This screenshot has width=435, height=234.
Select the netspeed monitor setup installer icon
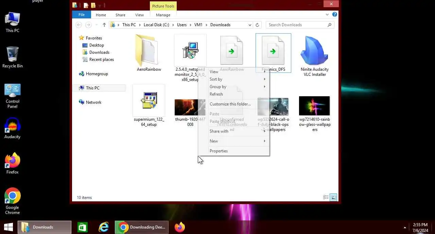tap(190, 50)
